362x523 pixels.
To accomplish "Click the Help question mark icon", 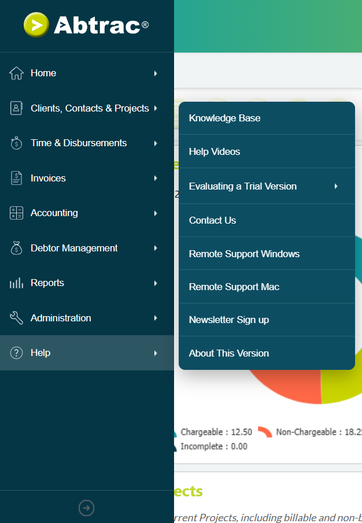I will [16, 353].
